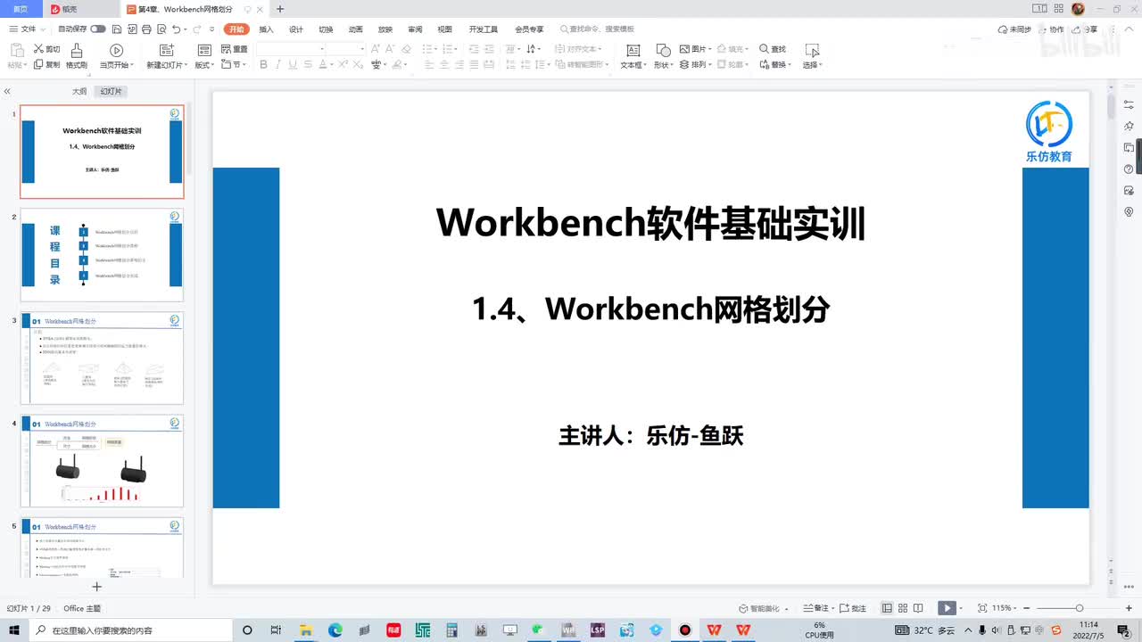Click the 重置 reset button
Image resolution: width=1142 pixels, height=642 pixels.
235,49
